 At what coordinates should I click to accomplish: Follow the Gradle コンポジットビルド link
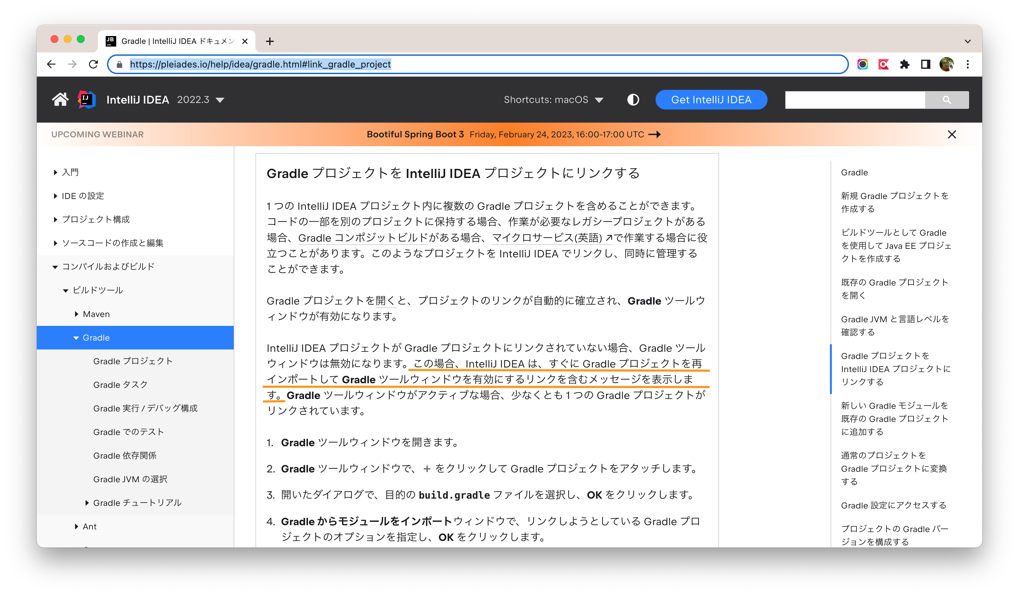point(363,238)
